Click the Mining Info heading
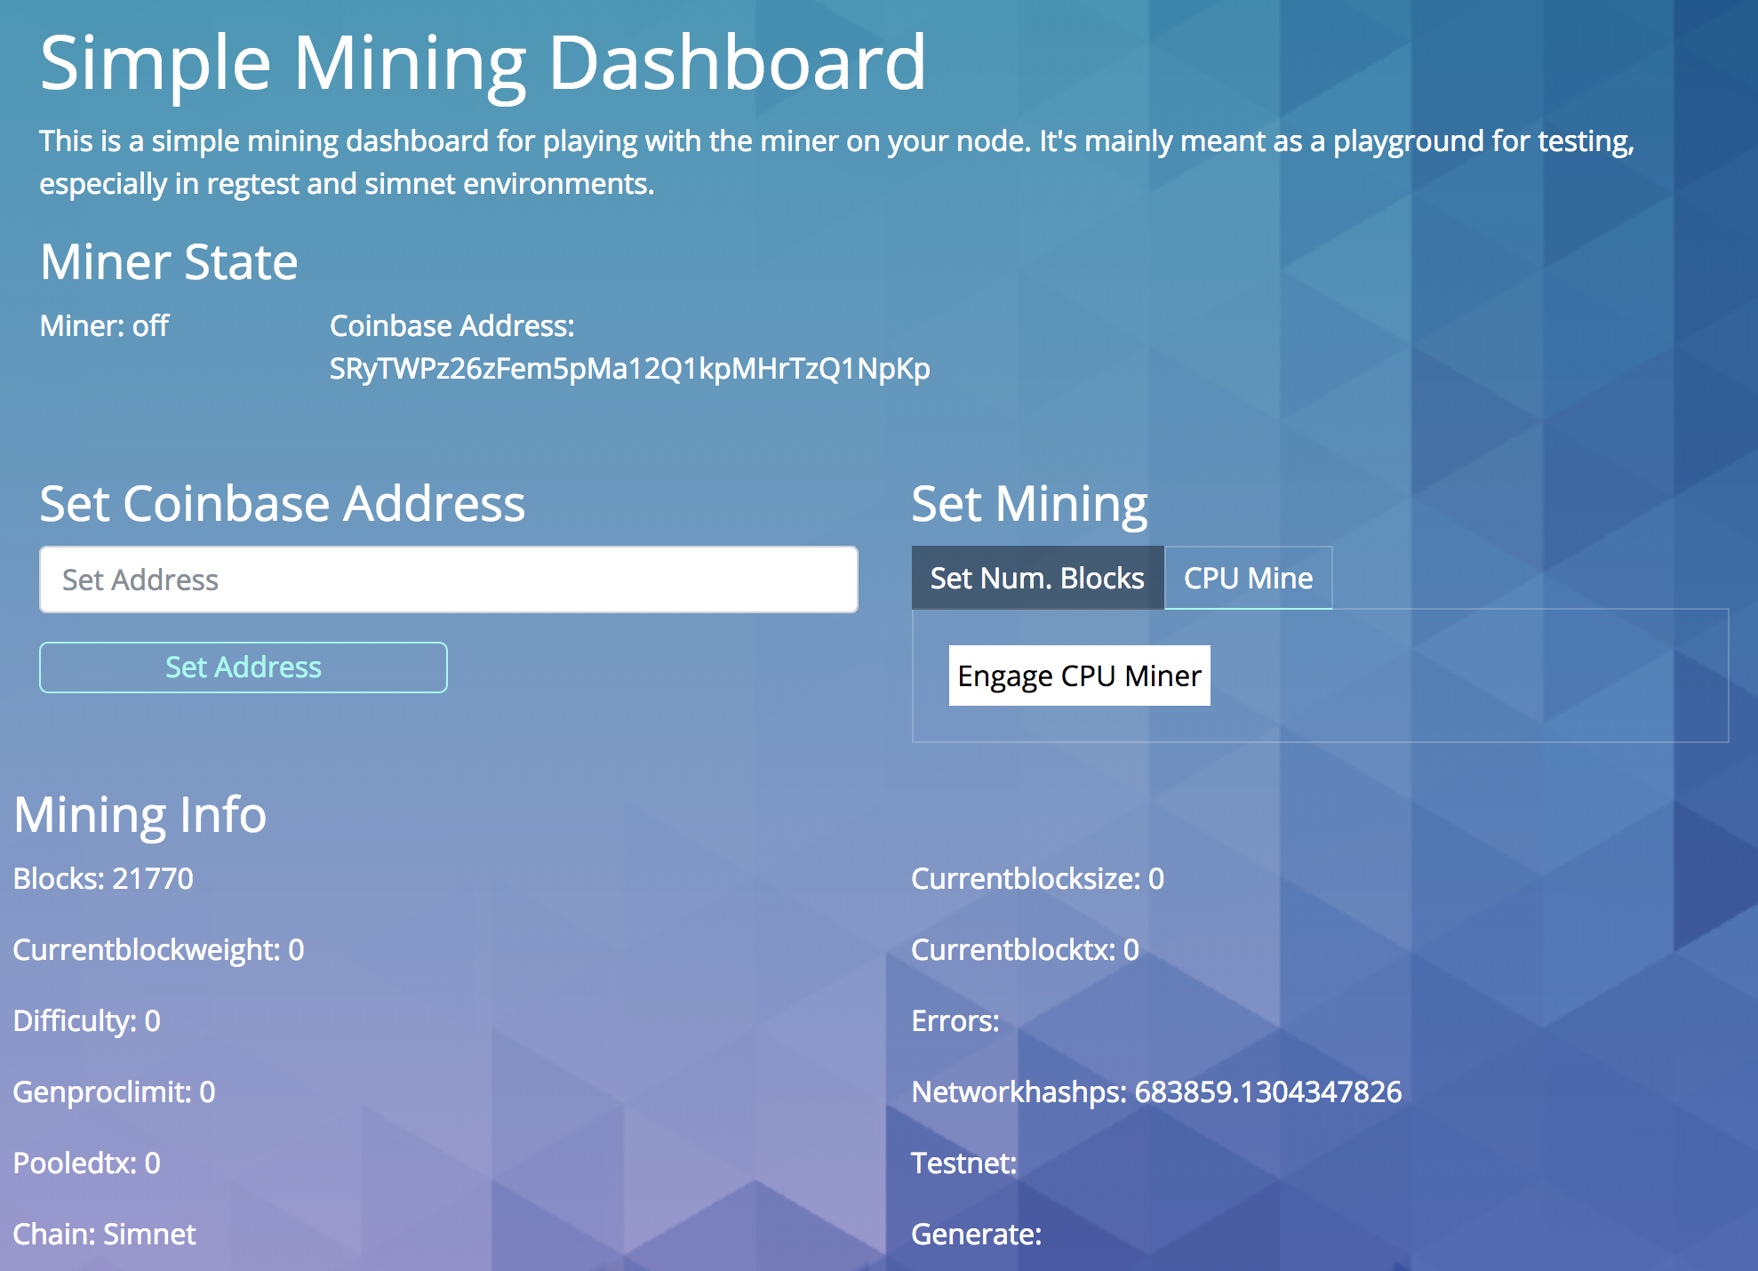Viewport: 1758px width, 1271px height. pos(140,814)
